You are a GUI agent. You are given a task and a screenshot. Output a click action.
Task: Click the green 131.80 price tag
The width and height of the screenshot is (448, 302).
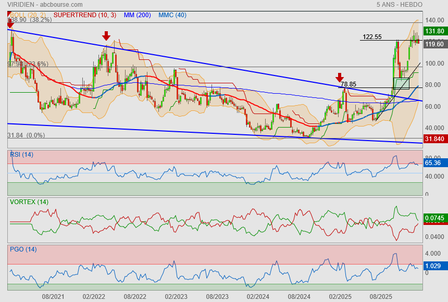click(434, 31)
